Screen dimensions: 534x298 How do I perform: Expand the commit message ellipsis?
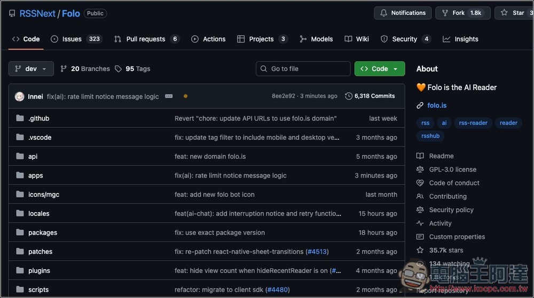(x=169, y=96)
